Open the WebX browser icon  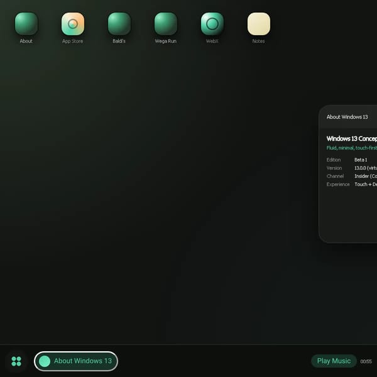pos(212,24)
